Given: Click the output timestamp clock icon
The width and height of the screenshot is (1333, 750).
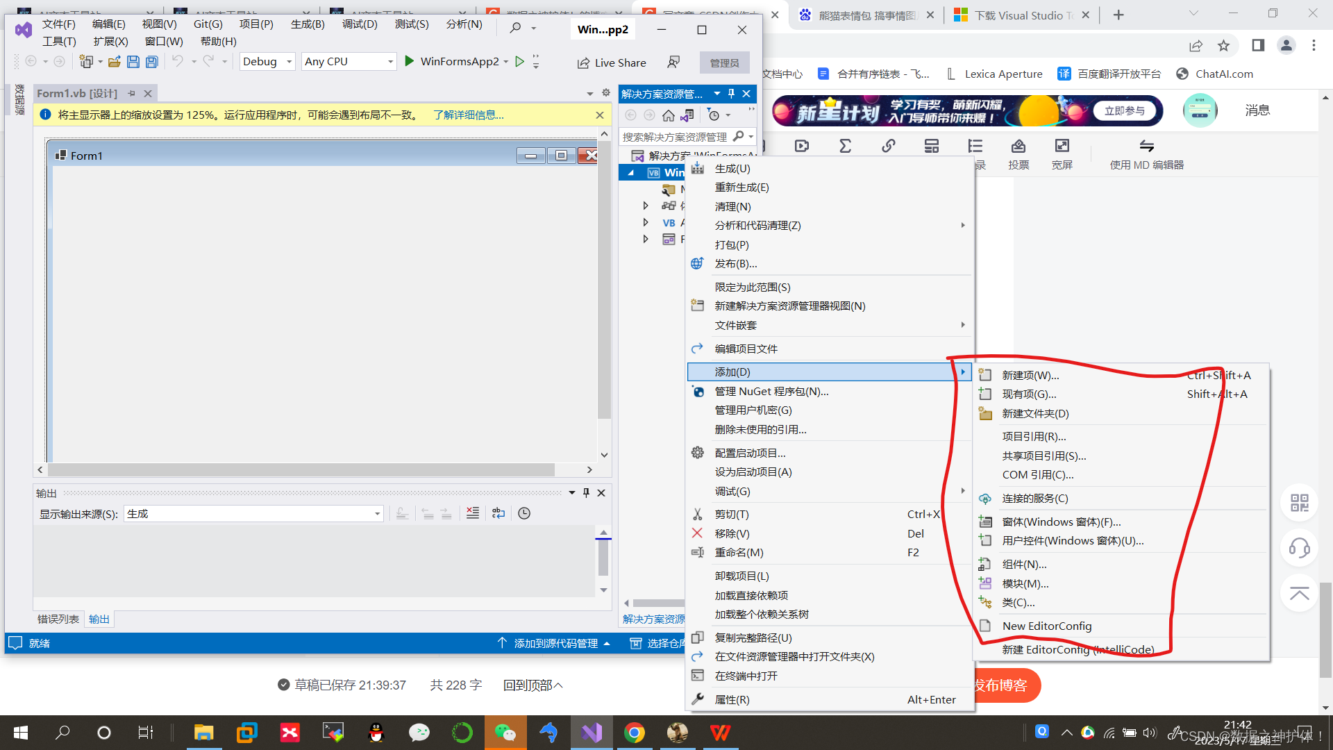Looking at the screenshot, I should pyautogui.click(x=524, y=513).
